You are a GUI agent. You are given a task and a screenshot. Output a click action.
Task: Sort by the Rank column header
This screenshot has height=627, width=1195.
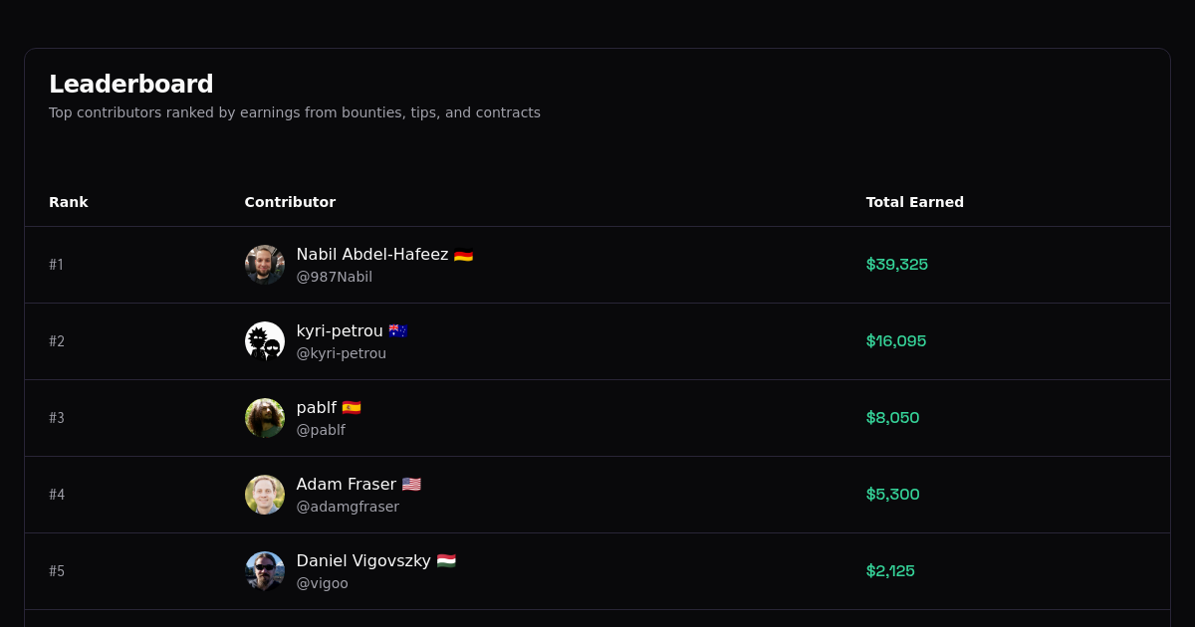coord(69,202)
